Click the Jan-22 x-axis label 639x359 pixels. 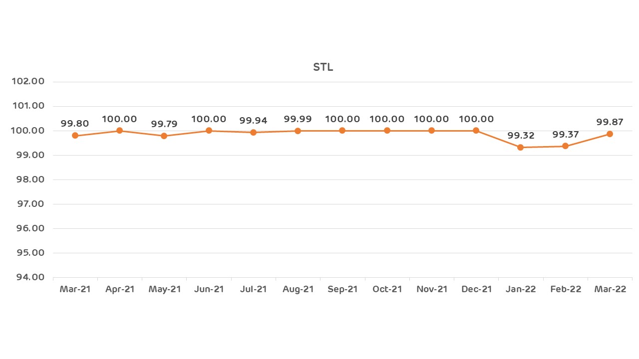(x=521, y=289)
